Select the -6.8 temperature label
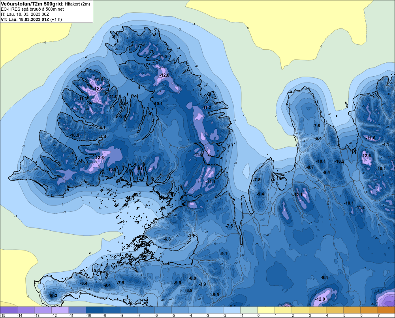The width and height of the screenshot is (395, 318). (x=167, y=239)
